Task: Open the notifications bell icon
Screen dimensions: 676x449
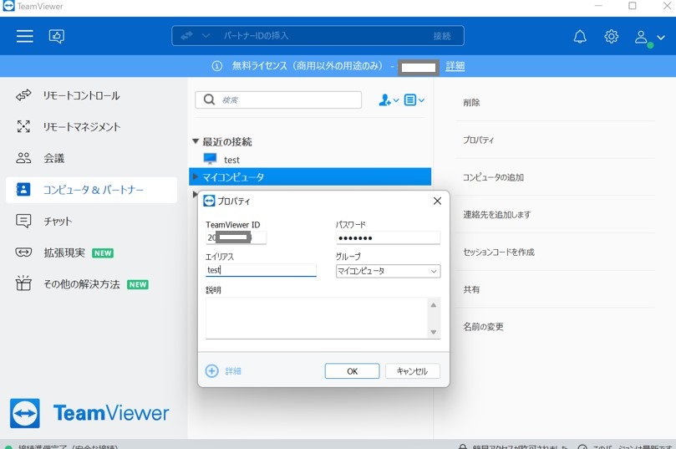Action: point(579,37)
